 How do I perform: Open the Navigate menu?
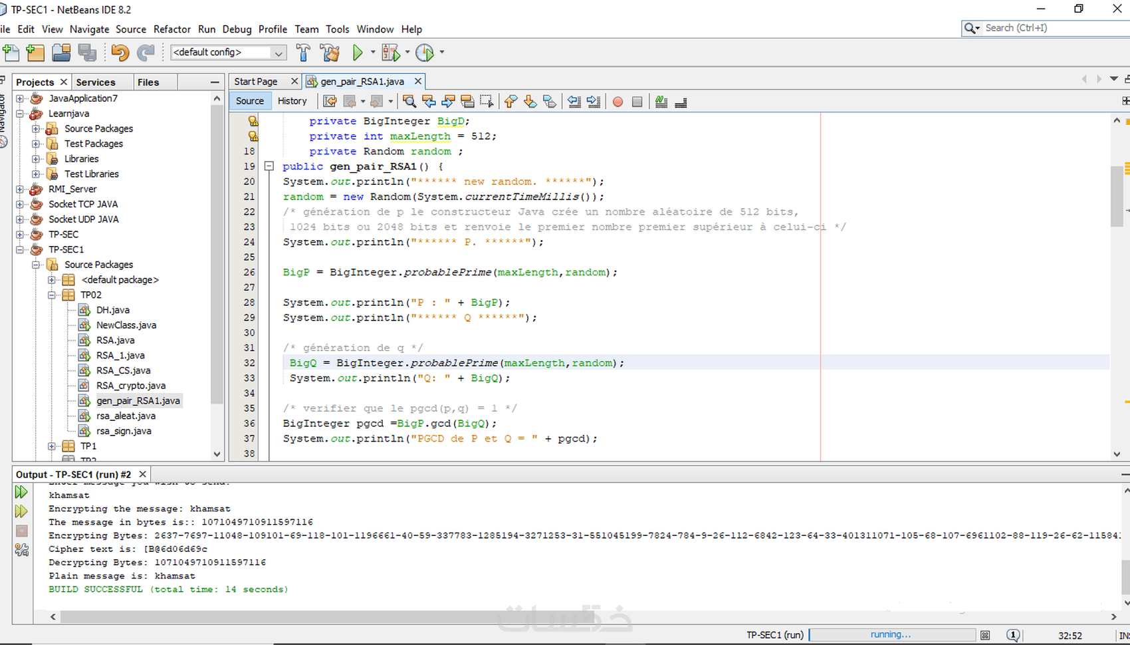[89, 29]
